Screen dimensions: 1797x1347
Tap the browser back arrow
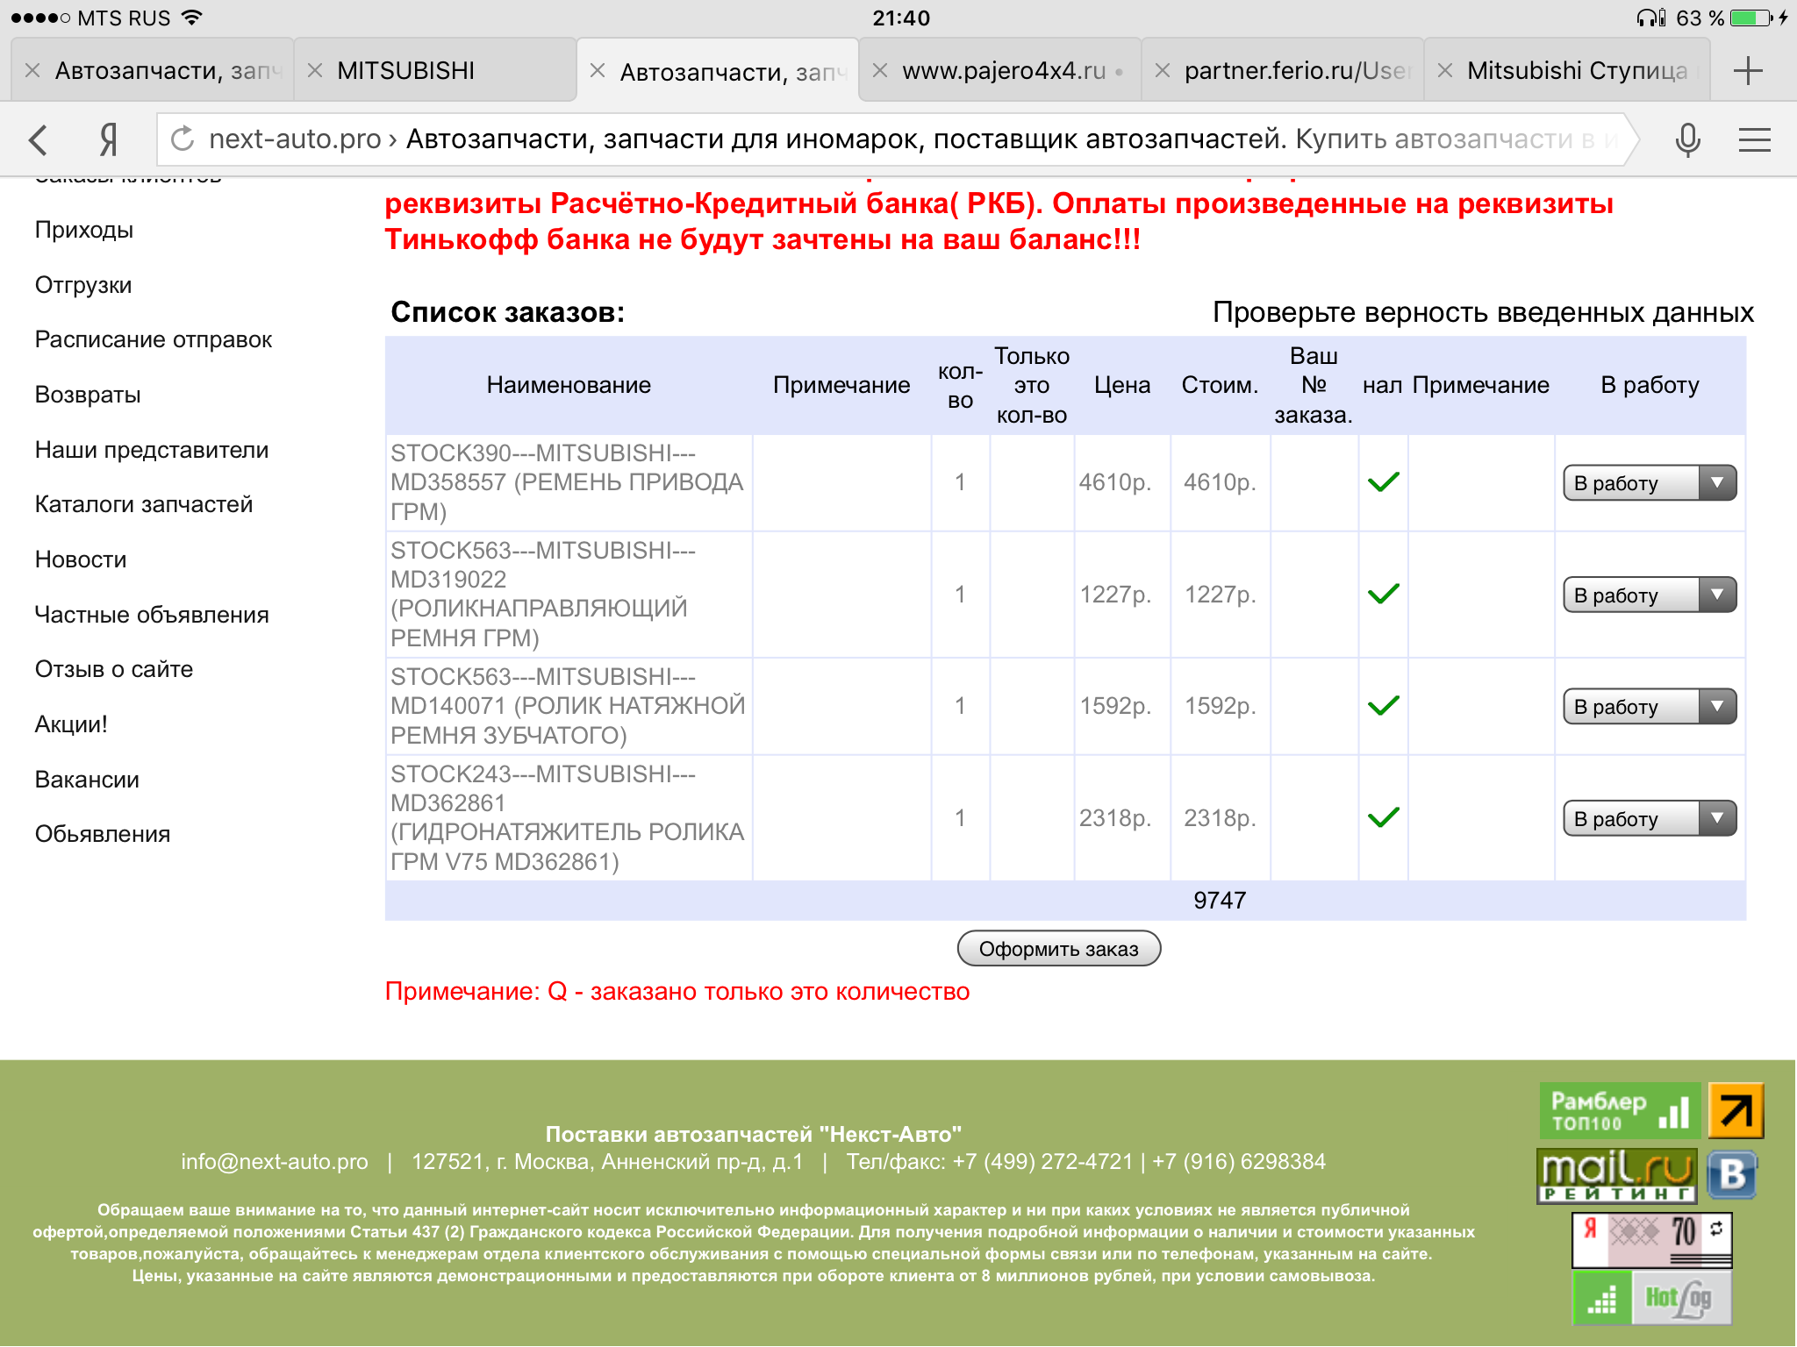[x=38, y=139]
